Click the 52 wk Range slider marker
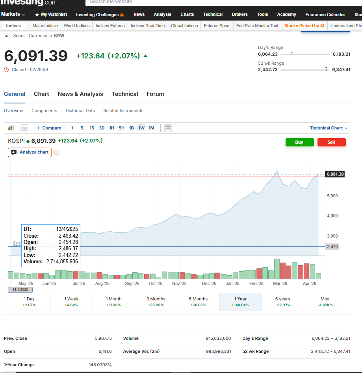Image resolution: width=362 pixels, height=373 pixels. point(327,69)
